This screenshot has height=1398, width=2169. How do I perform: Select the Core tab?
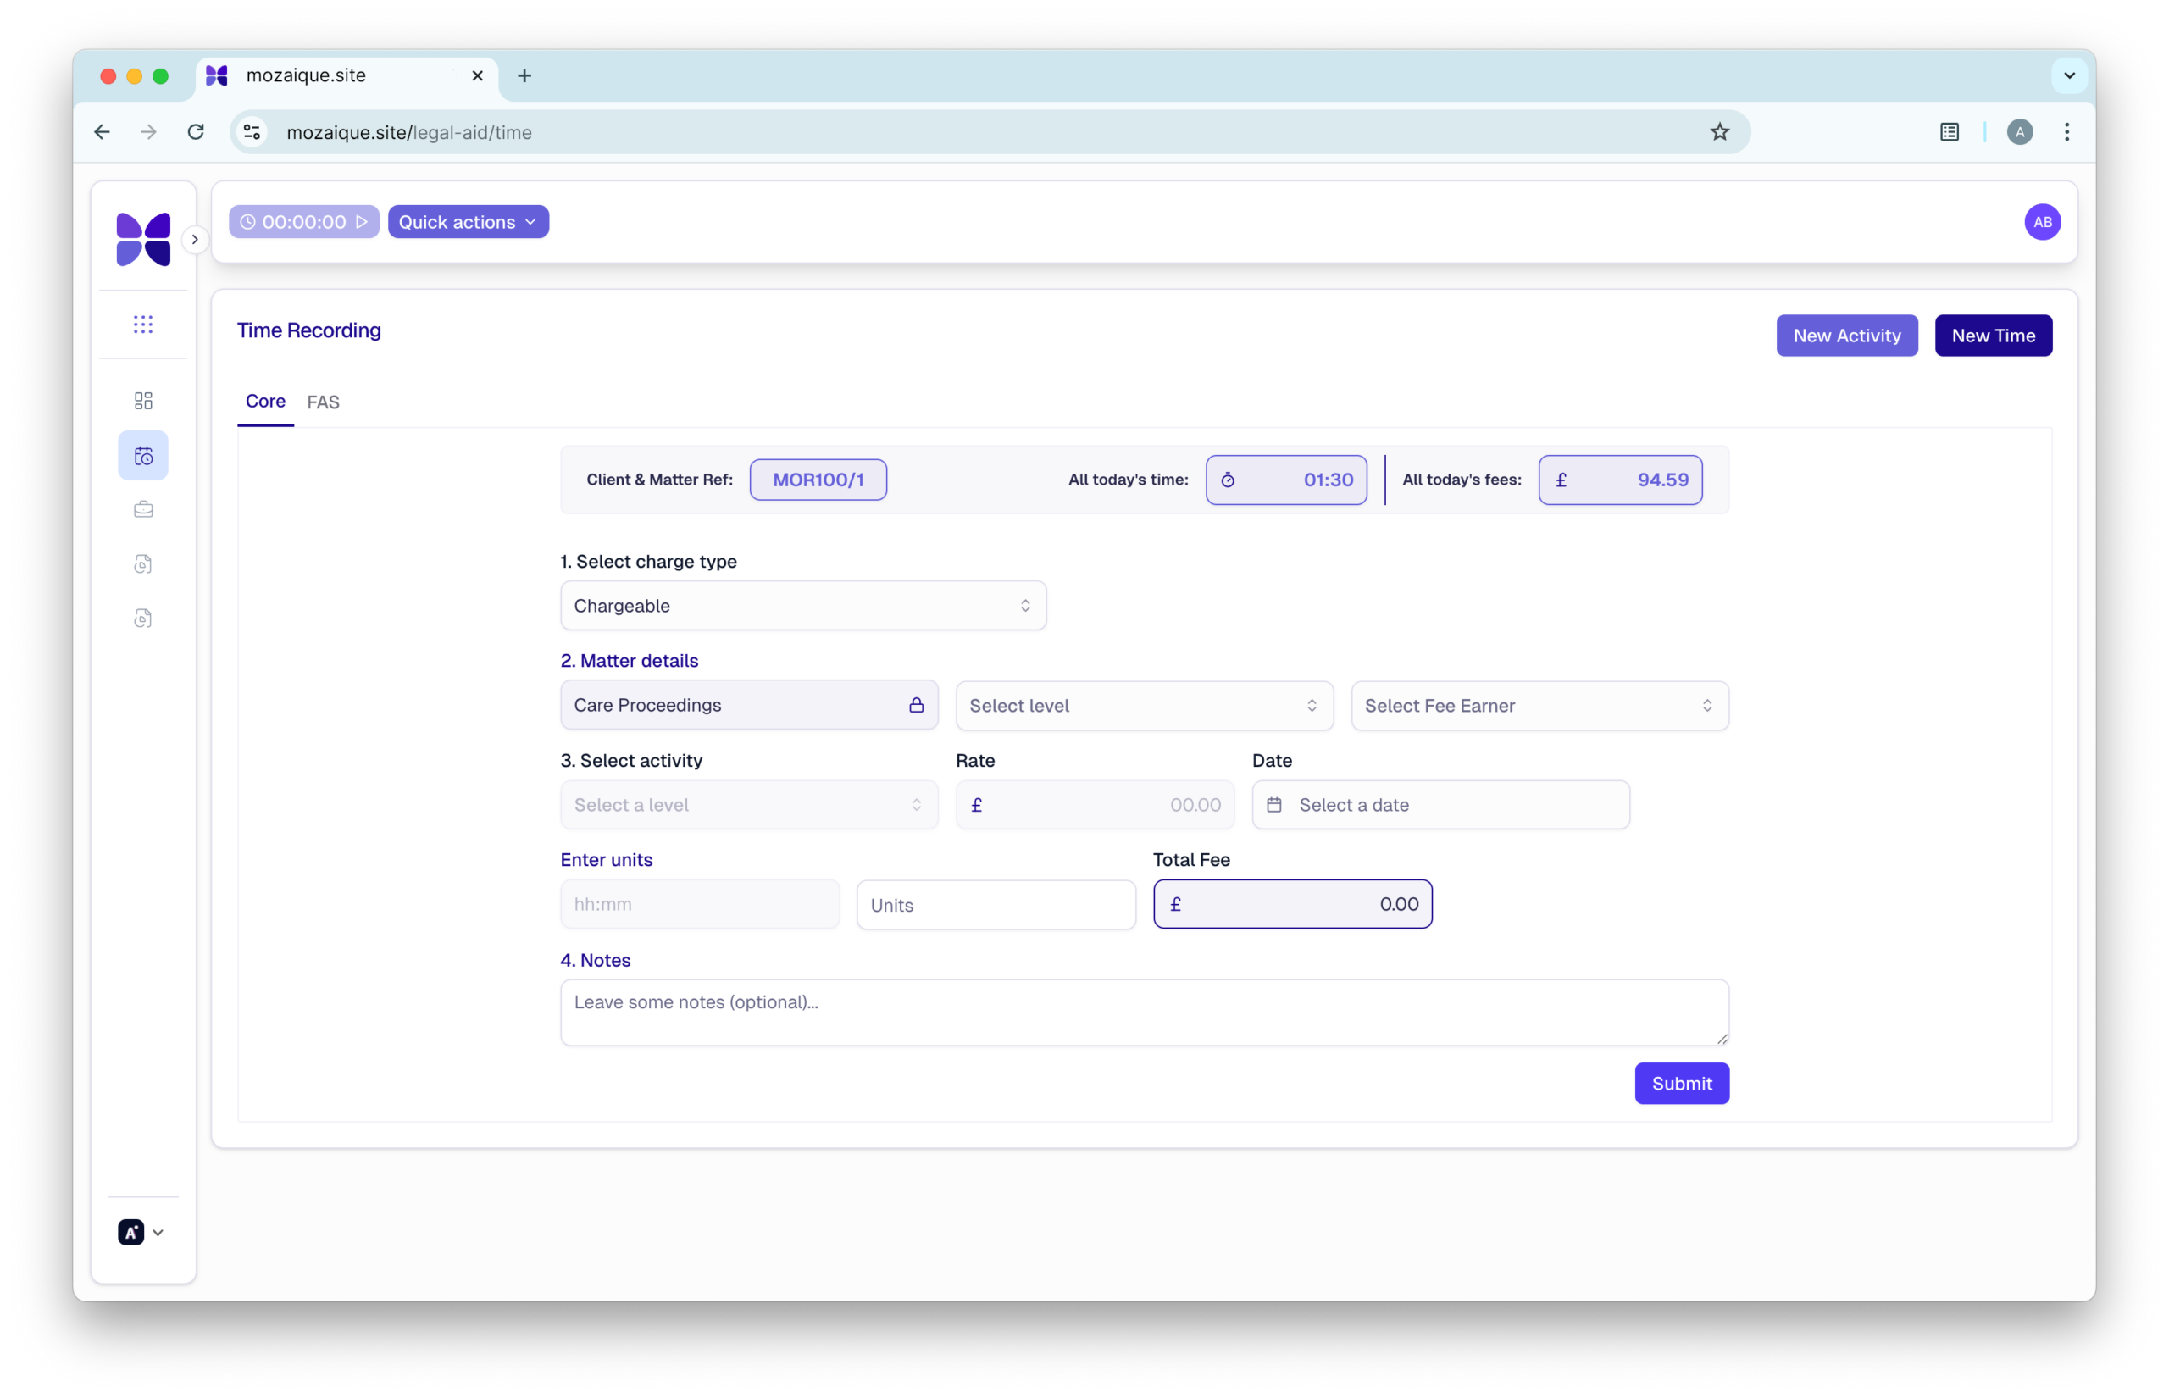265,402
